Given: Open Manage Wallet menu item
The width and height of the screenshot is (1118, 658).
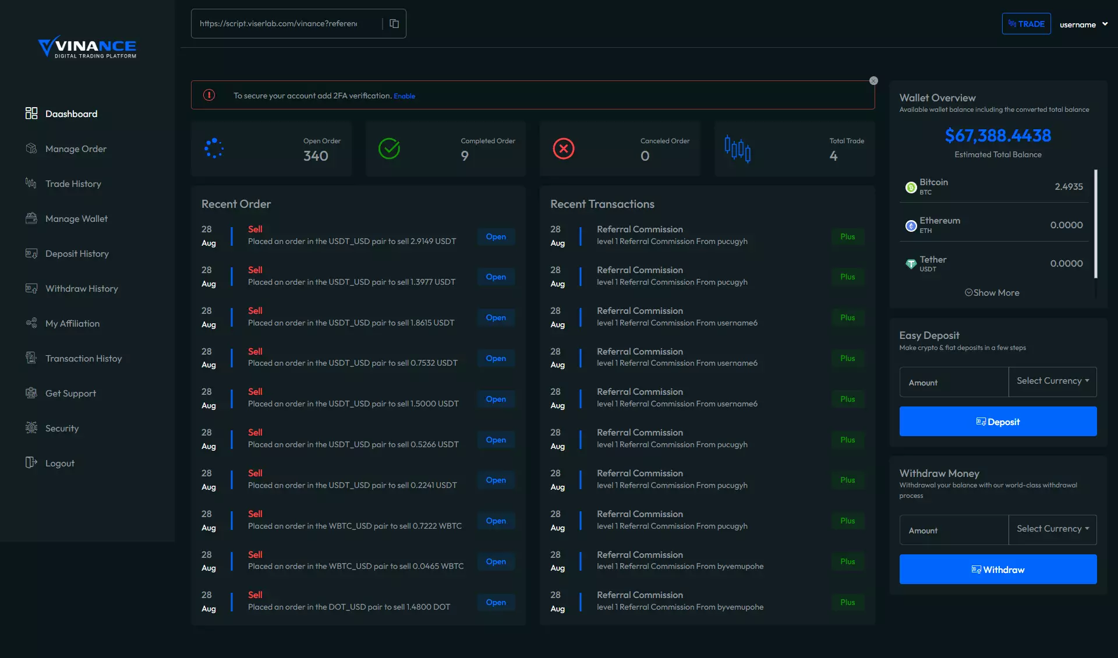Looking at the screenshot, I should point(76,218).
